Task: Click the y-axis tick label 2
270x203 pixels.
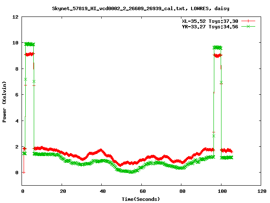Action: 17,147
